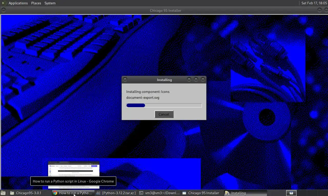The height and width of the screenshot is (196, 328).
Task: Open the Applications menu
Action: (x=18, y=3)
